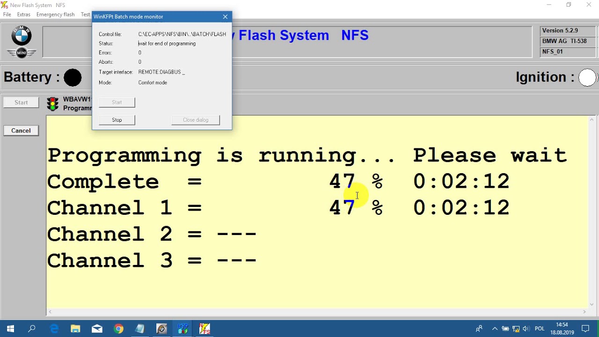
Task: Click the Close dialog button
Action: pos(196,120)
